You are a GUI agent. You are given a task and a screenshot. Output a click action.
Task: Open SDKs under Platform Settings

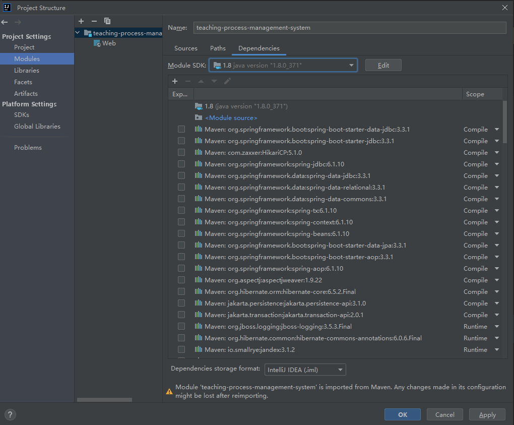[x=22, y=115]
